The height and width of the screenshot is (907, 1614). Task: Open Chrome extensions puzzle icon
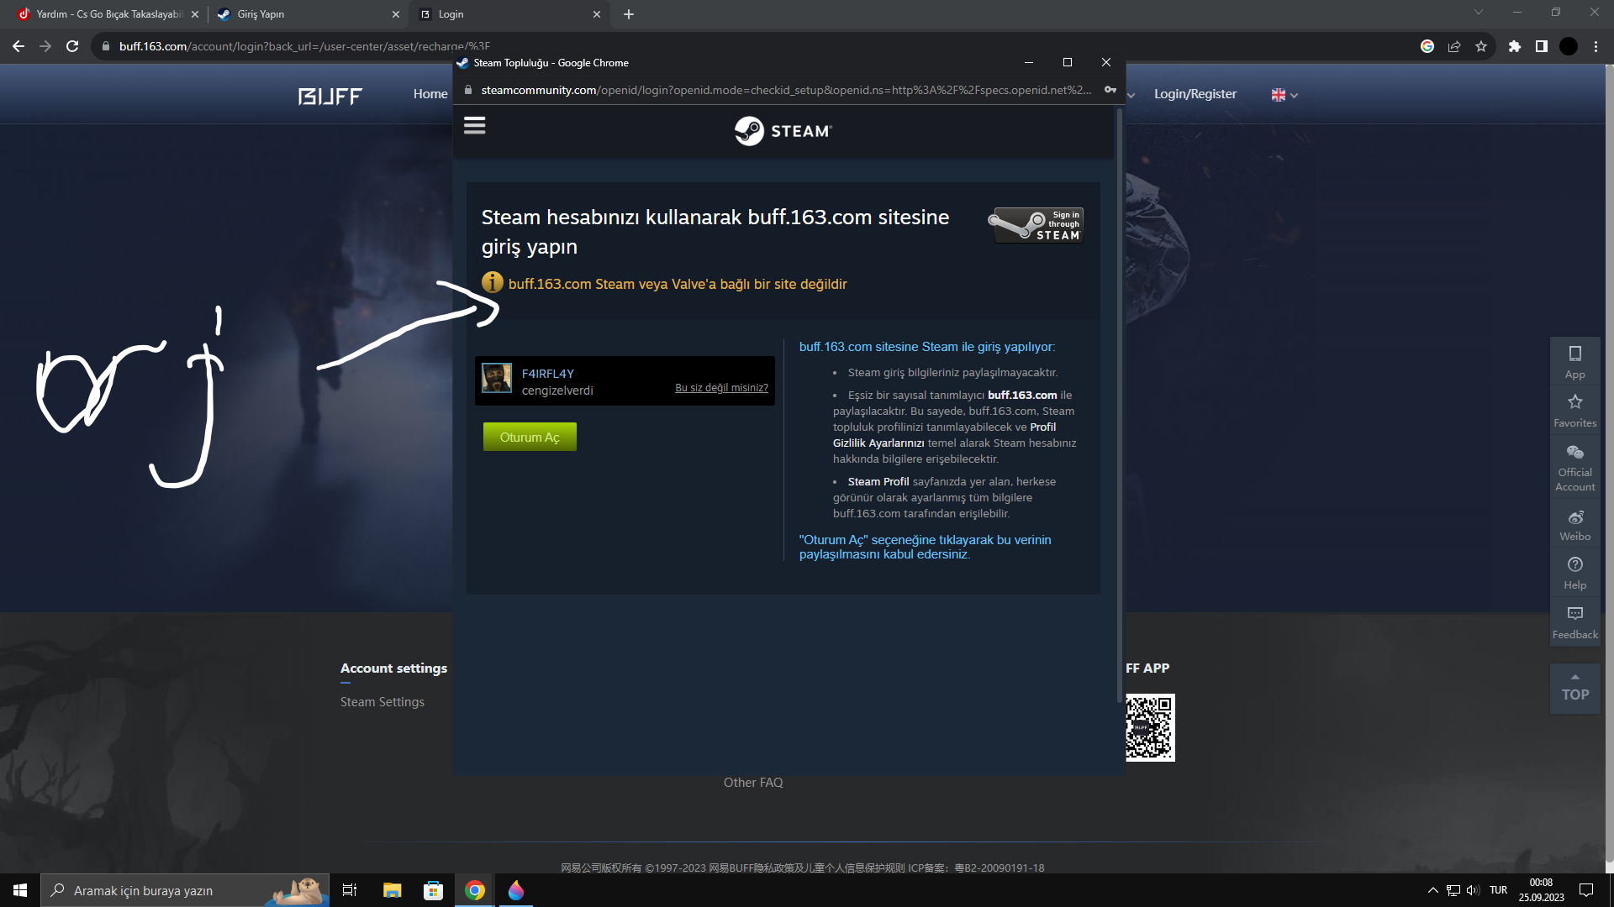tap(1515, 46)
